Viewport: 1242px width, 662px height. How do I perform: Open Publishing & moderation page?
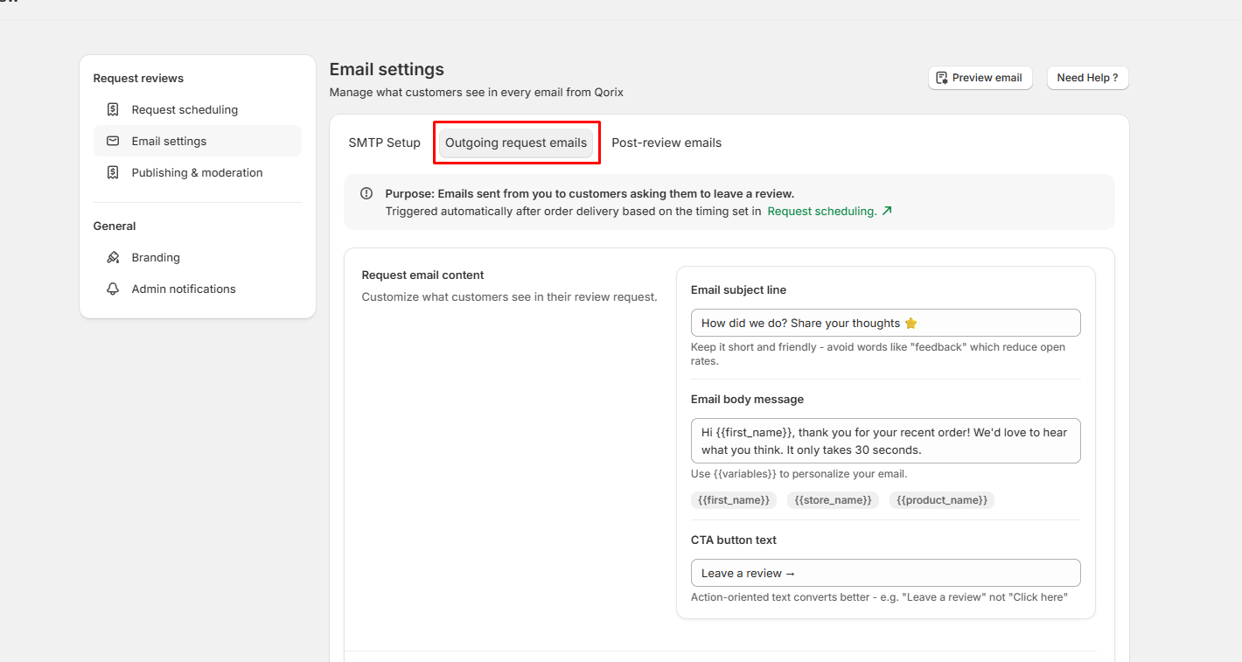tap(198, 172)
